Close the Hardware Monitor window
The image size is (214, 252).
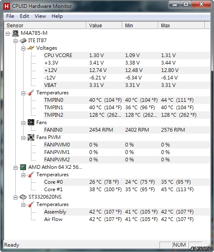click(x=201, y=5)
